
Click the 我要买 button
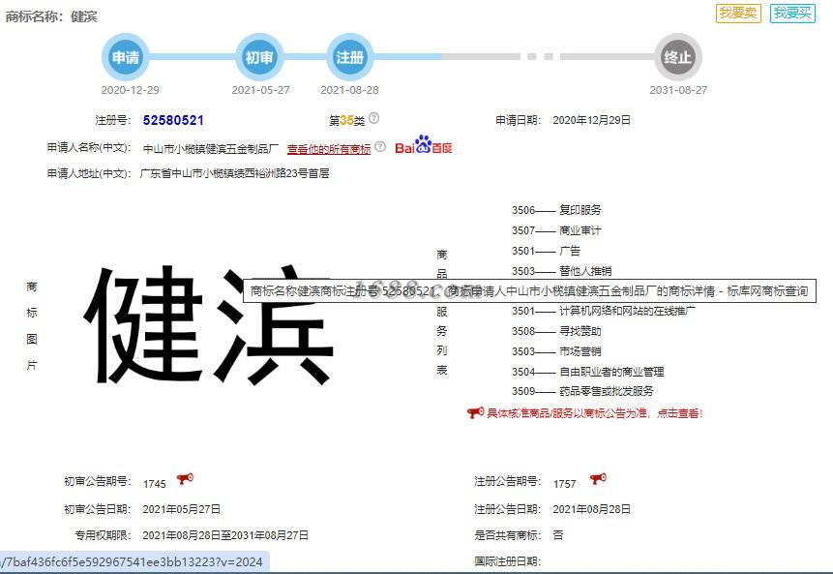[x=792, y=13]
